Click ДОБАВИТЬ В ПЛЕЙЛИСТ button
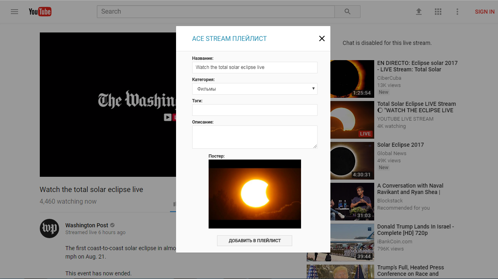Viewport: 498px width, 279px height. point(254,241)
